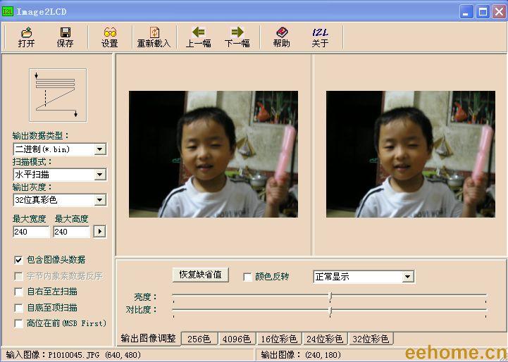Expand the display mode dropdown (正常显示)
This screenshot has width=508, height=362.
pos(407,277)
